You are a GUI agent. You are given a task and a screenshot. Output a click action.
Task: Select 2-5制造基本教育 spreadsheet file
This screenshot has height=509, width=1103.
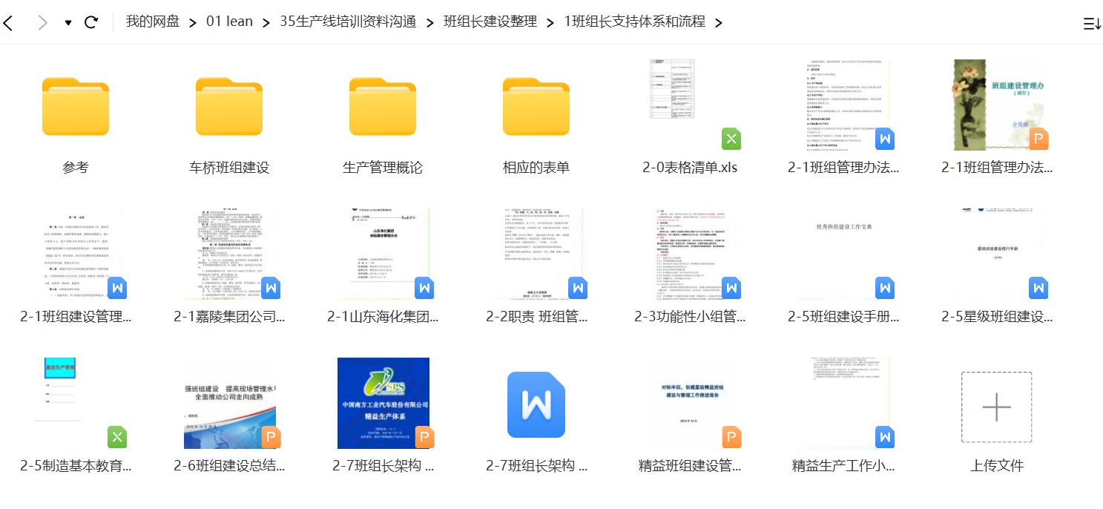pos(76,404)
